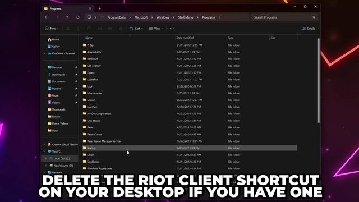The height and width of the screenshot is (202, 359).
Task: Click the search magnifier icon
Action: (314, 17)
